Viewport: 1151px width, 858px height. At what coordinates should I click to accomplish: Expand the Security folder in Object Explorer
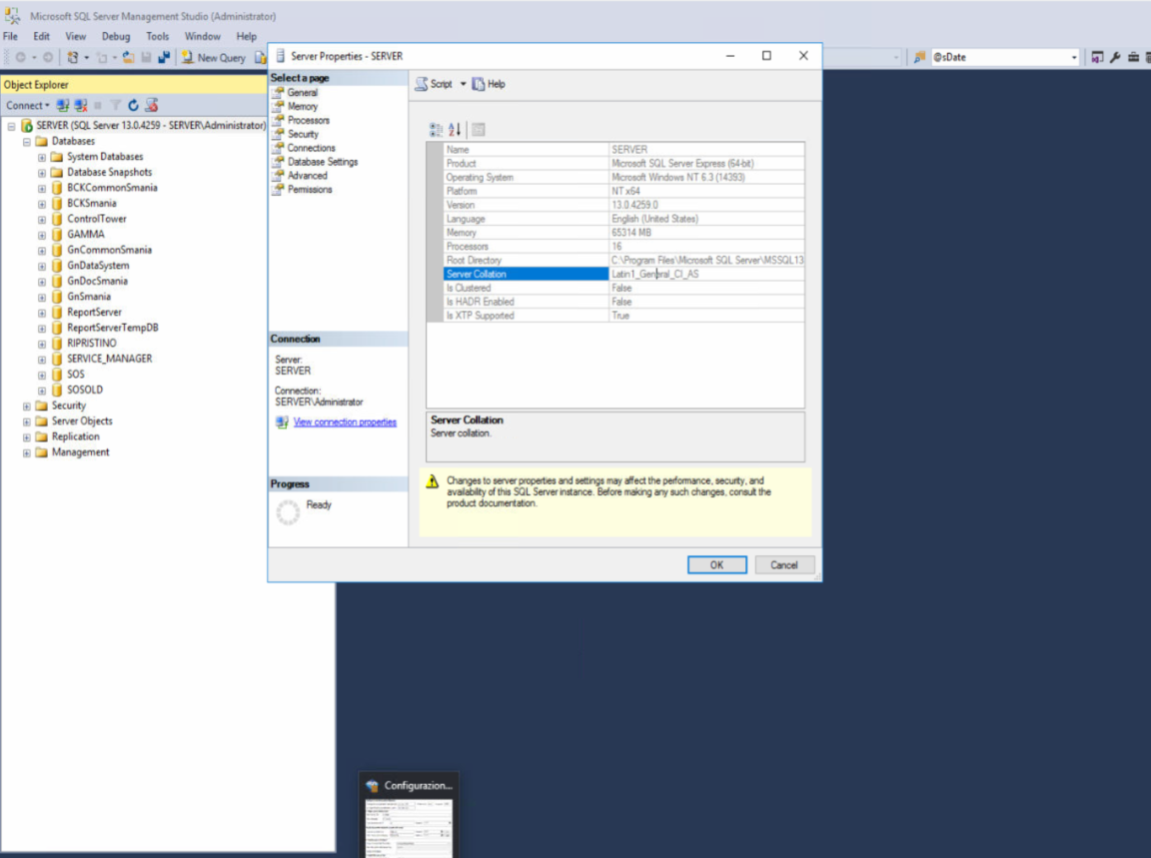tap(27, 406)
